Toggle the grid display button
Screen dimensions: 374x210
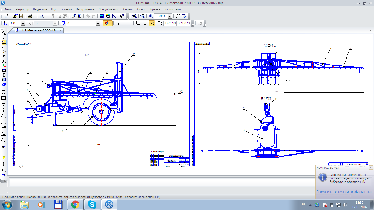tap(126, 23)
